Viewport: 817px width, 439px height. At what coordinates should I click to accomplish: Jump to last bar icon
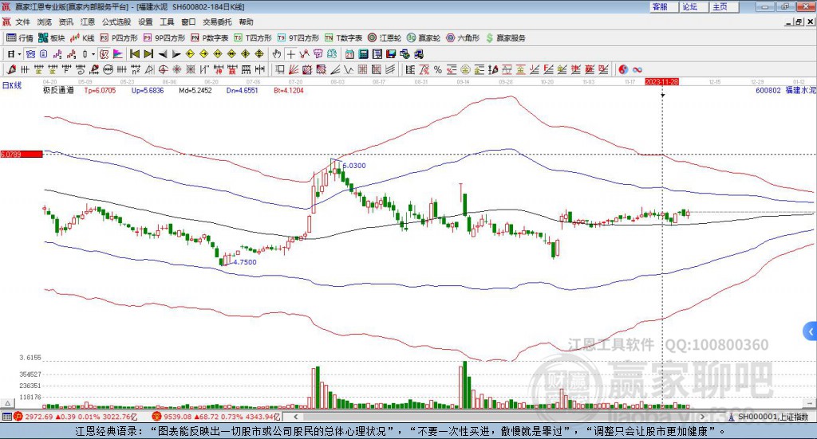148,54
